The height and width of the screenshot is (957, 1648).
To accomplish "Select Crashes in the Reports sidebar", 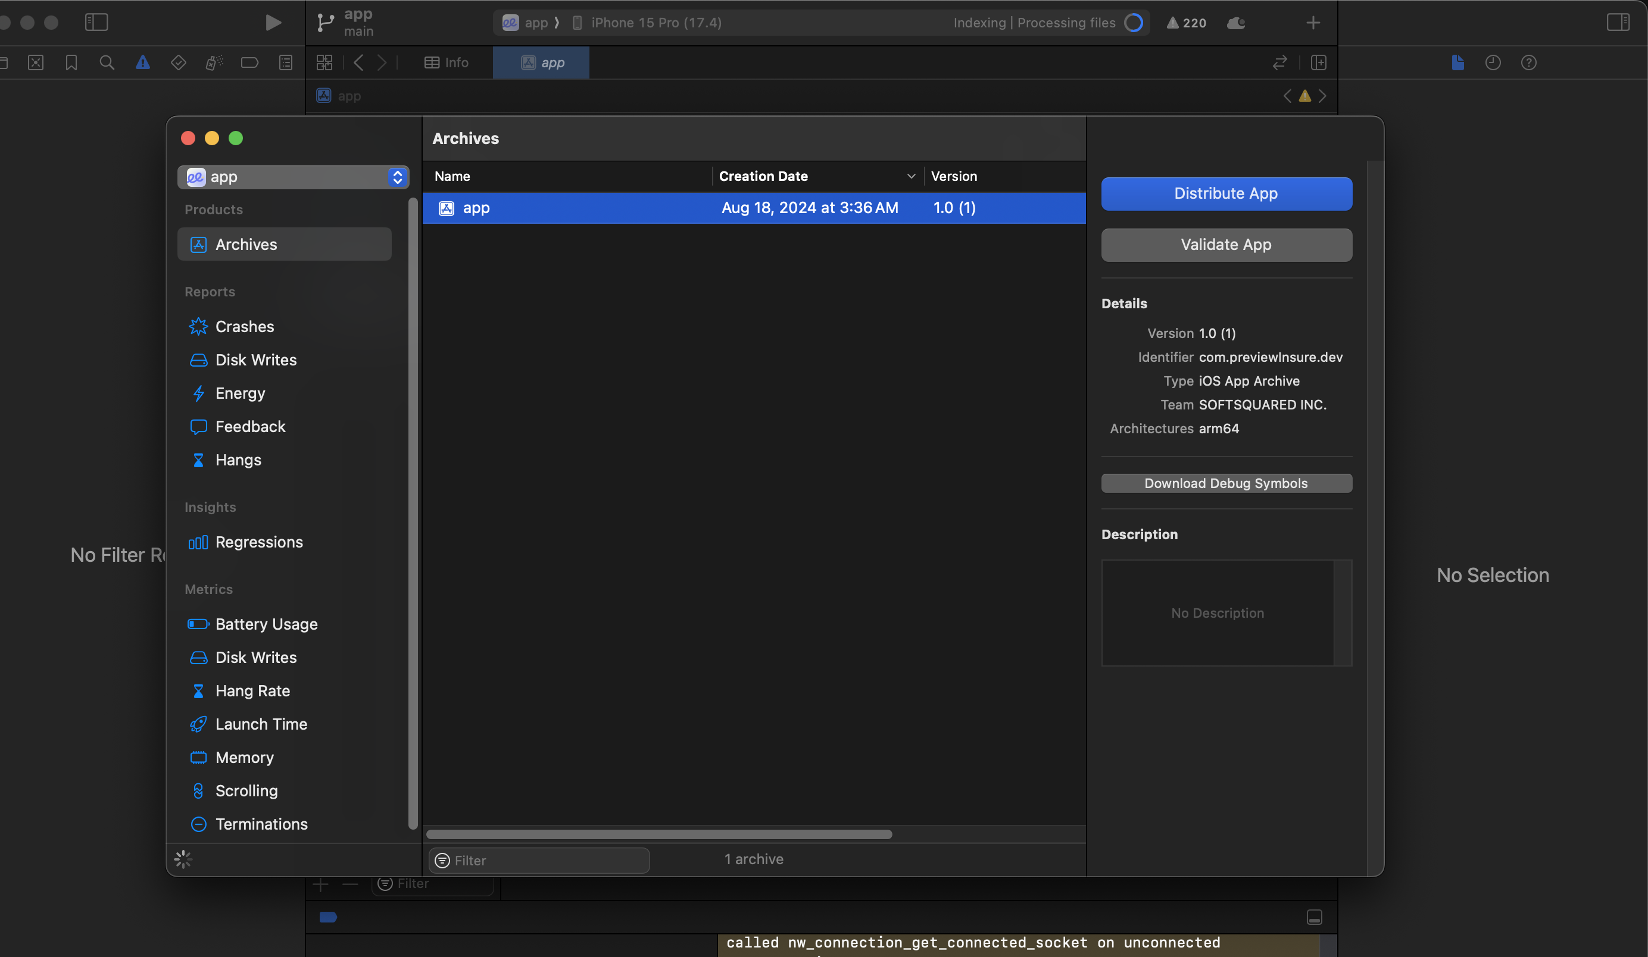I will (245, 326).
